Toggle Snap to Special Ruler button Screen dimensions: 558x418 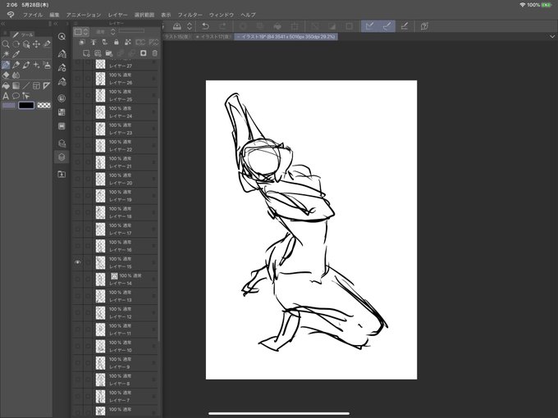386,26
